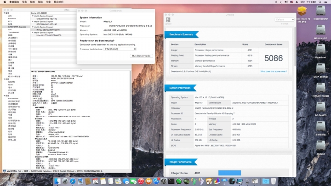This screenshot has width=331, height=186.
Task: Open Notes app in the Dock
Action: click(x=103, y=181)
